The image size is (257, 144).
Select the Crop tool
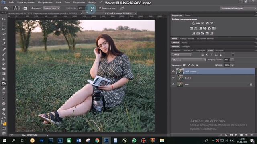pos(4,39)
